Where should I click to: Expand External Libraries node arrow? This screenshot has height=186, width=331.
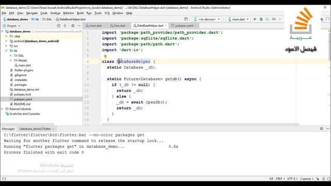pos(2,109)
